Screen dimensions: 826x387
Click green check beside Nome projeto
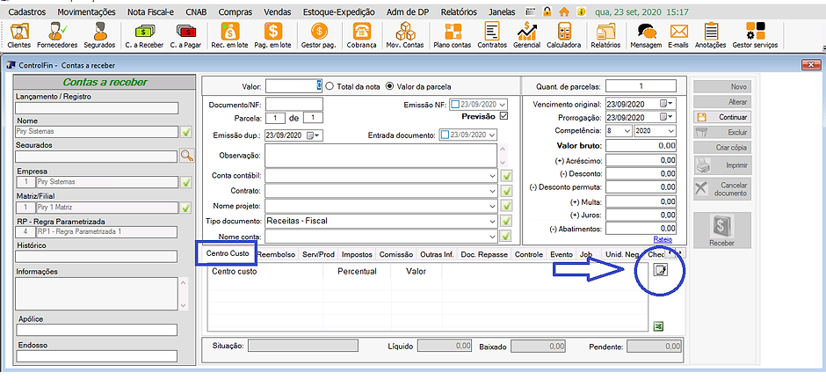(507, 206)
